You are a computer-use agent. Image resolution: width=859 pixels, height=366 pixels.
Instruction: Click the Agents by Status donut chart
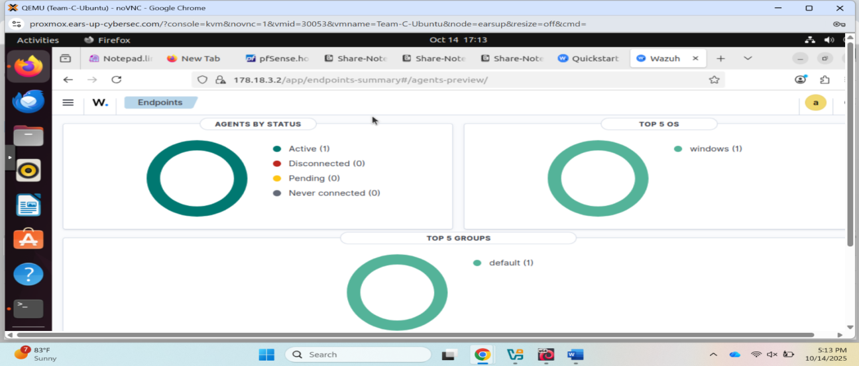pyautogui.click(x=197, y=179)
